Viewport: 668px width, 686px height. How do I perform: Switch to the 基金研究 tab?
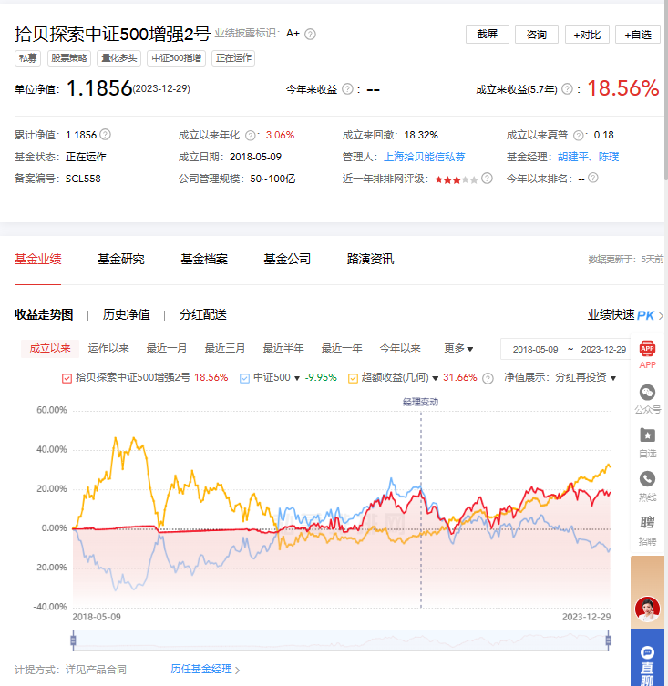click(121, 260)
